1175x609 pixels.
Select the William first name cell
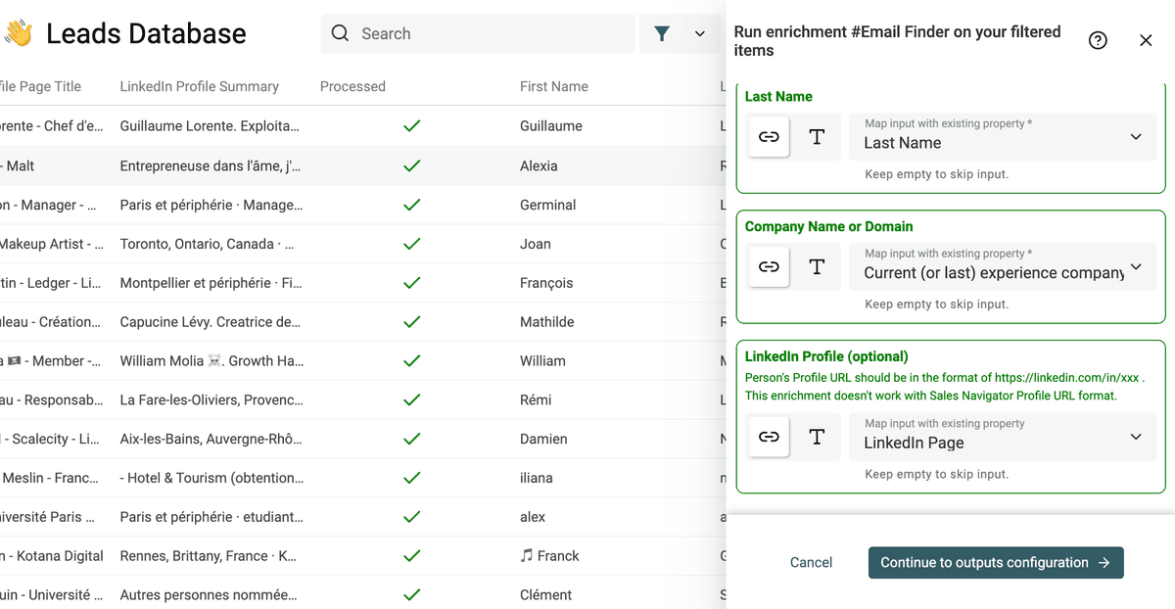[x=542, y=360]
